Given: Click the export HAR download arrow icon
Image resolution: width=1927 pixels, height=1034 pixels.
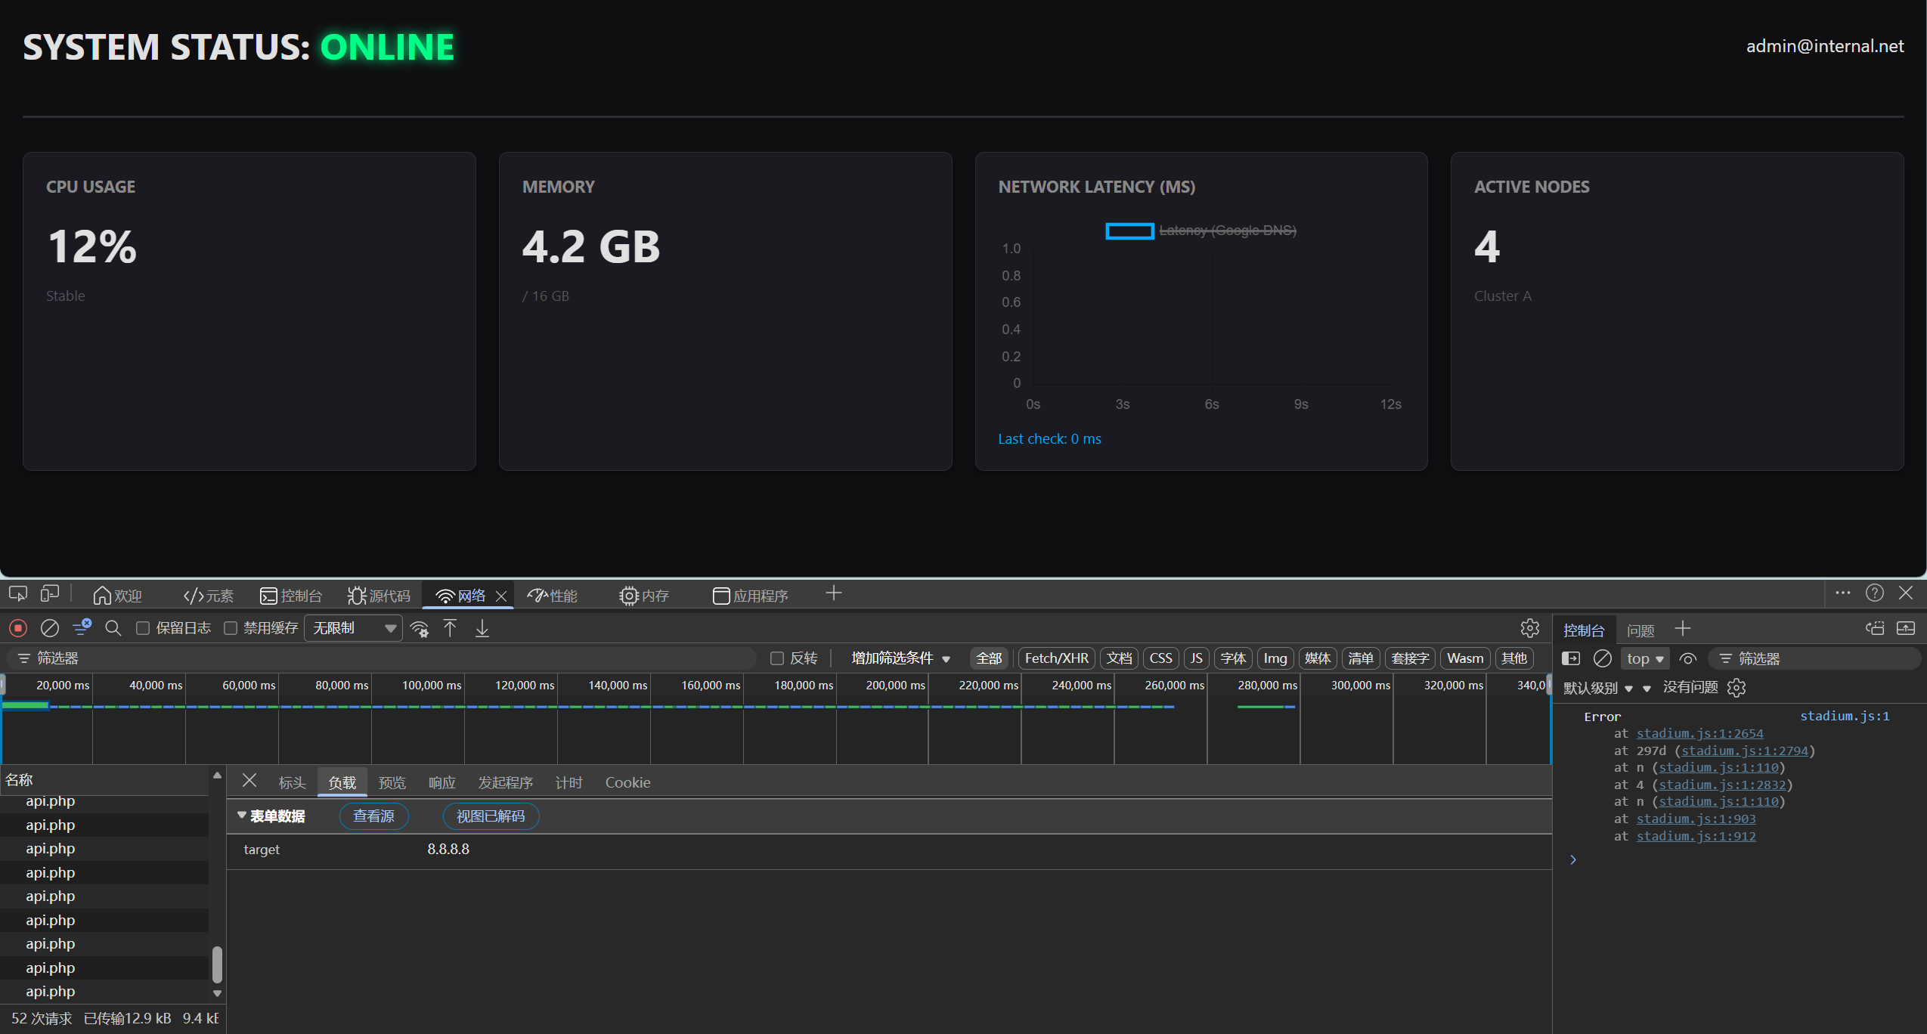Looking at the screenshot, I should click(482, 628).
